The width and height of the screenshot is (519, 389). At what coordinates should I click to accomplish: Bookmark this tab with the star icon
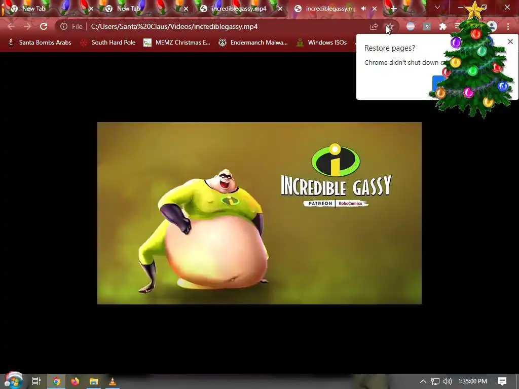click(x=390, y=26)
